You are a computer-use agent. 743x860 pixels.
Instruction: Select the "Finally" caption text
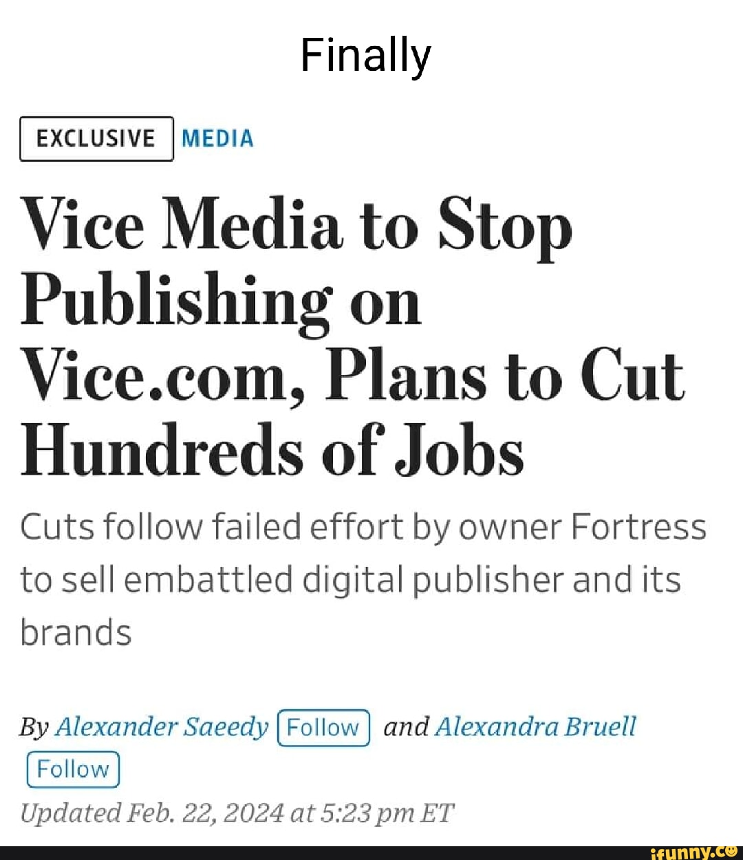(x=365, y=56)
